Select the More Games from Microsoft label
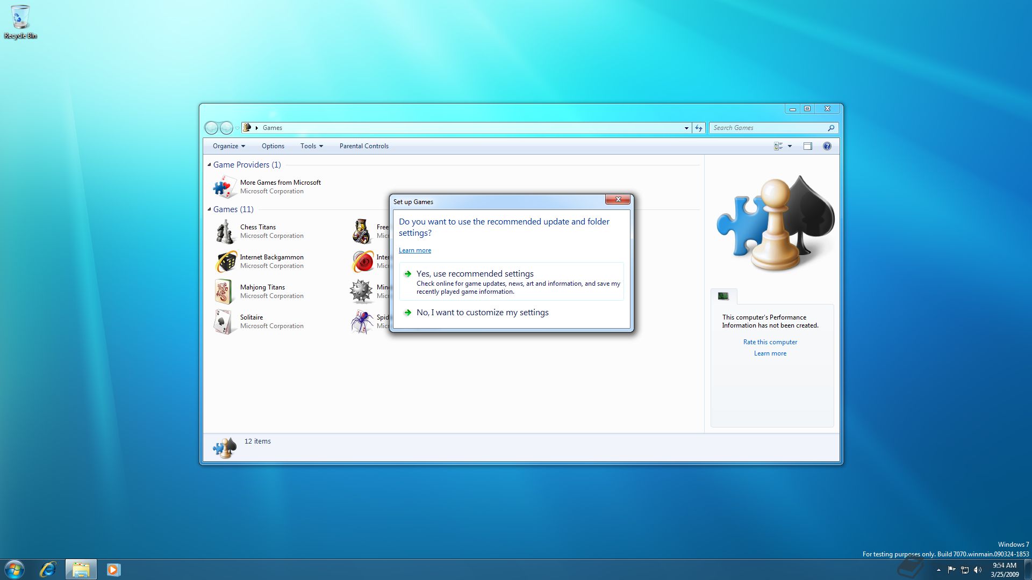1032x580 pixels. [281, 183]
